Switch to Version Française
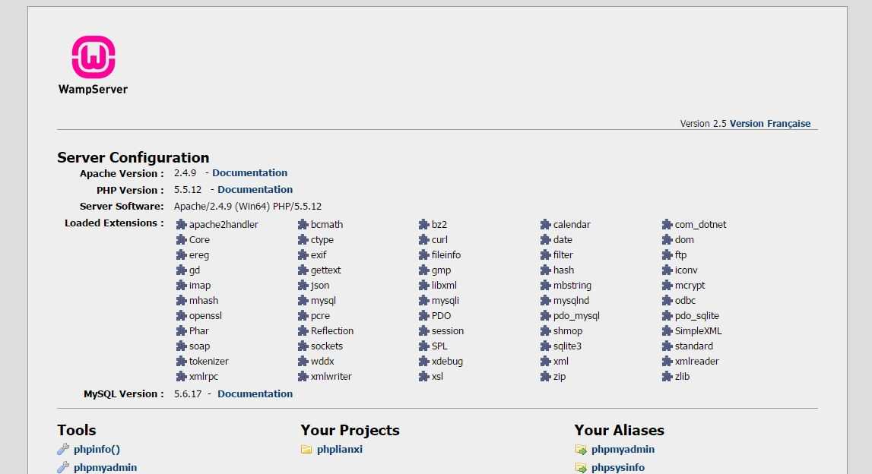Screen dimensions: 872x474 click(x=769, y=123)
